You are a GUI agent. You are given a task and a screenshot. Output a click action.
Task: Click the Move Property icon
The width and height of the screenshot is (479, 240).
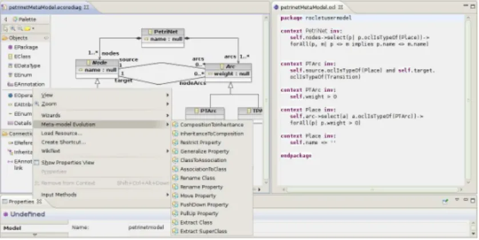point(175,196)
